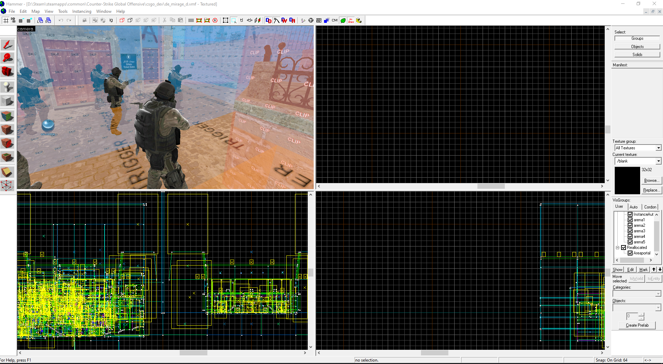Image resolution: width=663 pixels, height=364 pixels.
Task: Pick the Entity tool with lightbulb icon
Action: coord(7,86)
